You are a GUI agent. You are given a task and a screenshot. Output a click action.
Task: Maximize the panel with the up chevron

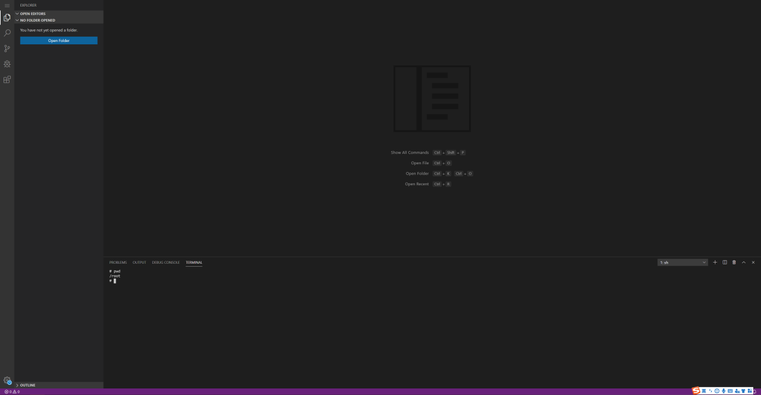click(x=744, y=263)
